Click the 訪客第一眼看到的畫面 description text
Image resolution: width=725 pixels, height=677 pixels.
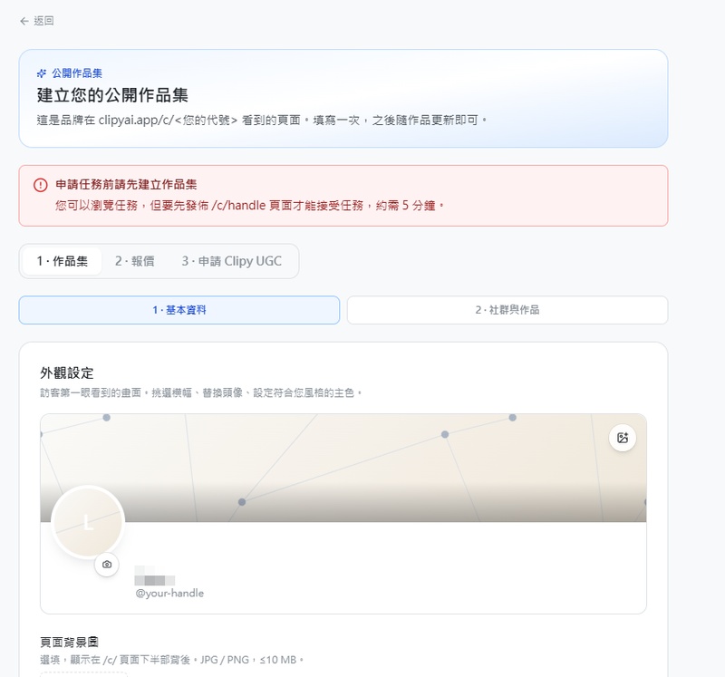(200, 392)
